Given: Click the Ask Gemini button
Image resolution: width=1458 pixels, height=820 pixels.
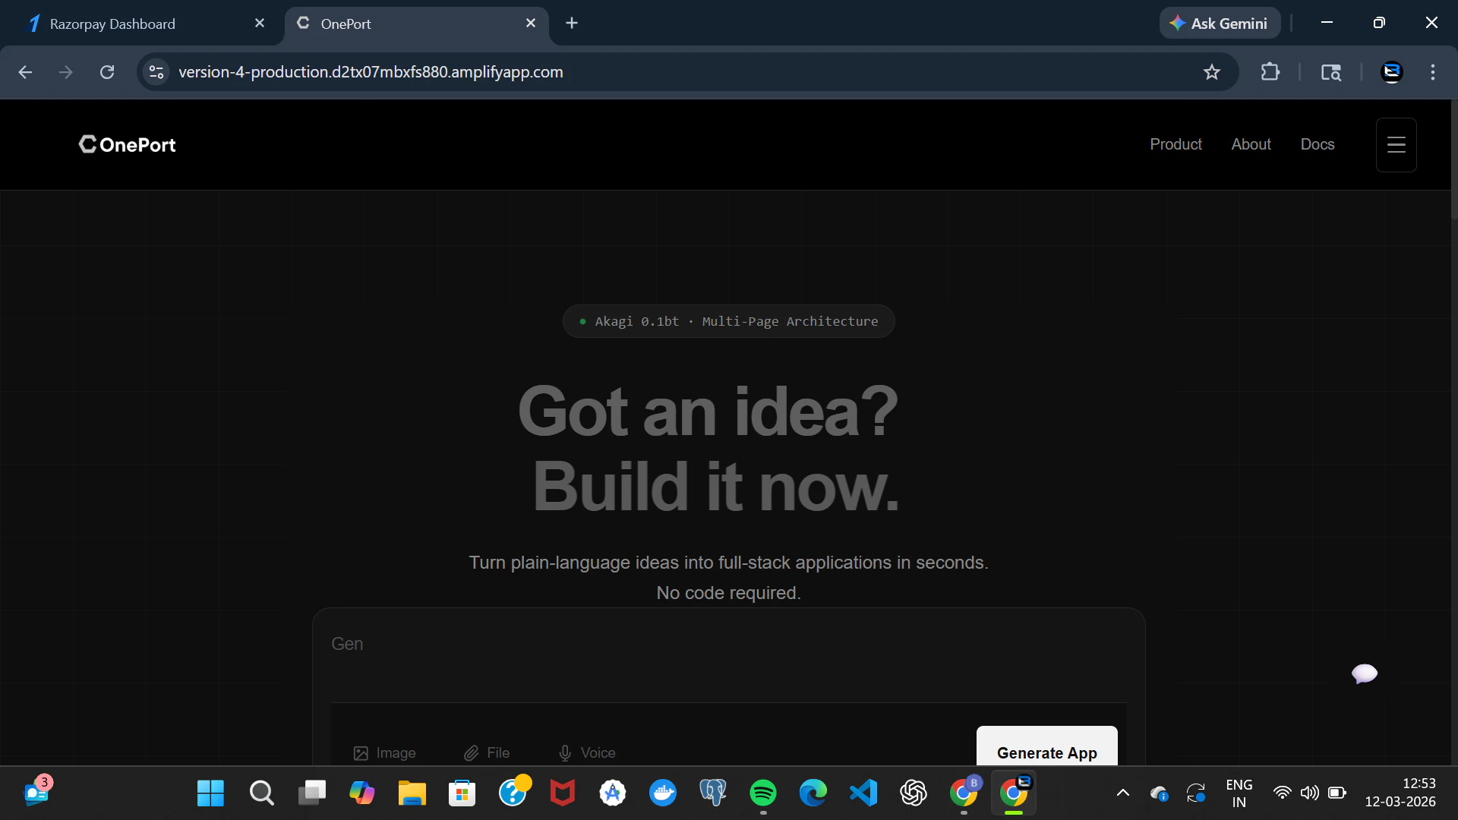Looking at the screenshot, I should click(1219, 24).
